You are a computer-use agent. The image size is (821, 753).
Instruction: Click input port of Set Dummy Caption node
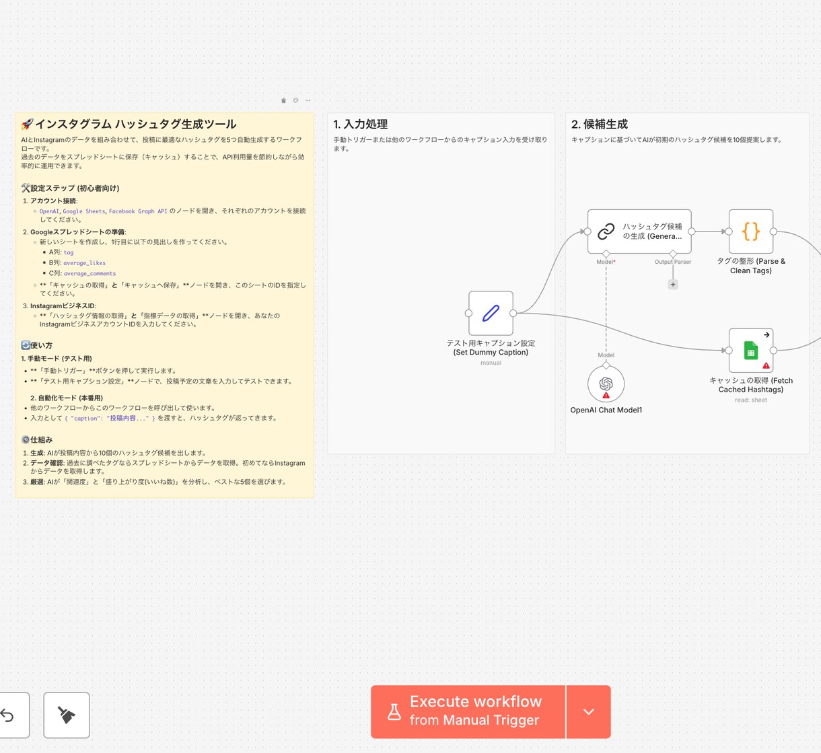(468, 313)
